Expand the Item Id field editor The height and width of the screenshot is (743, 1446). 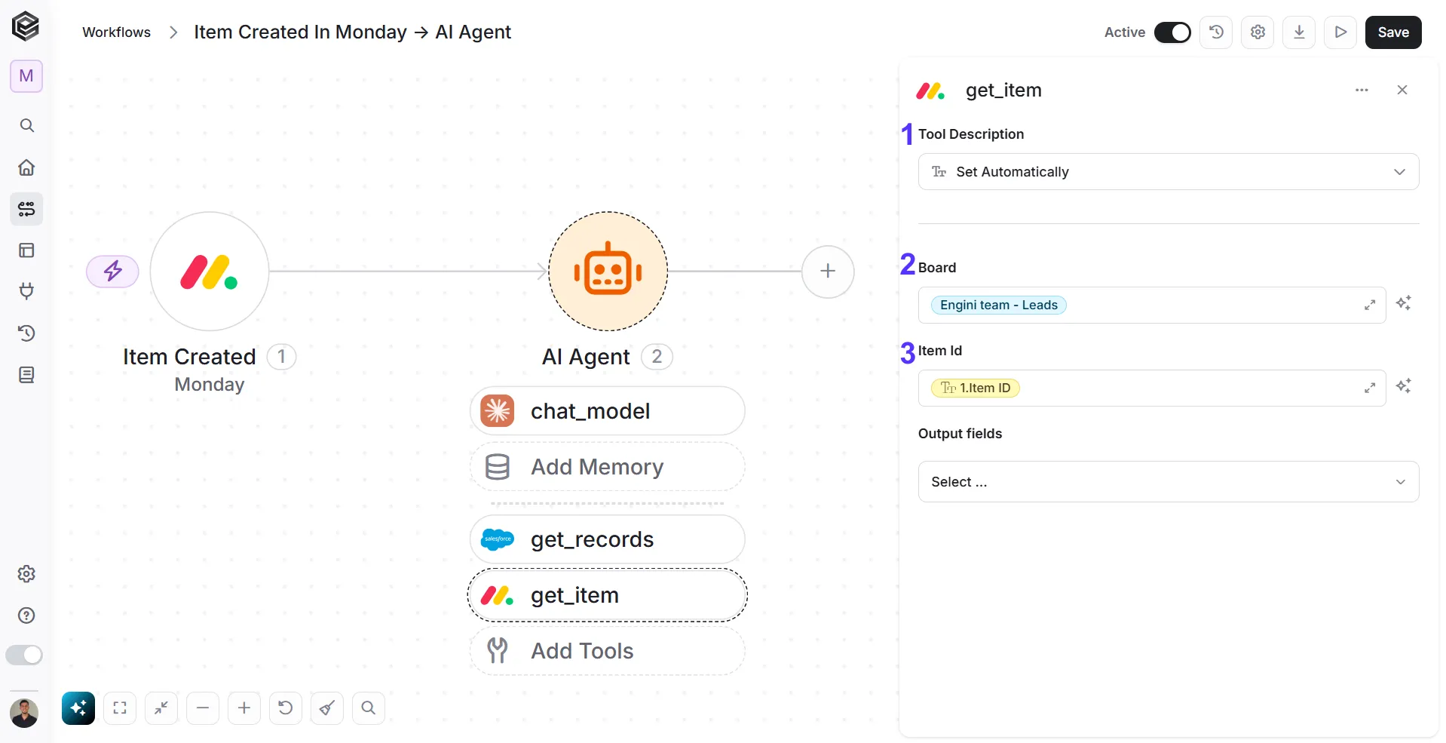[1369, 388]
